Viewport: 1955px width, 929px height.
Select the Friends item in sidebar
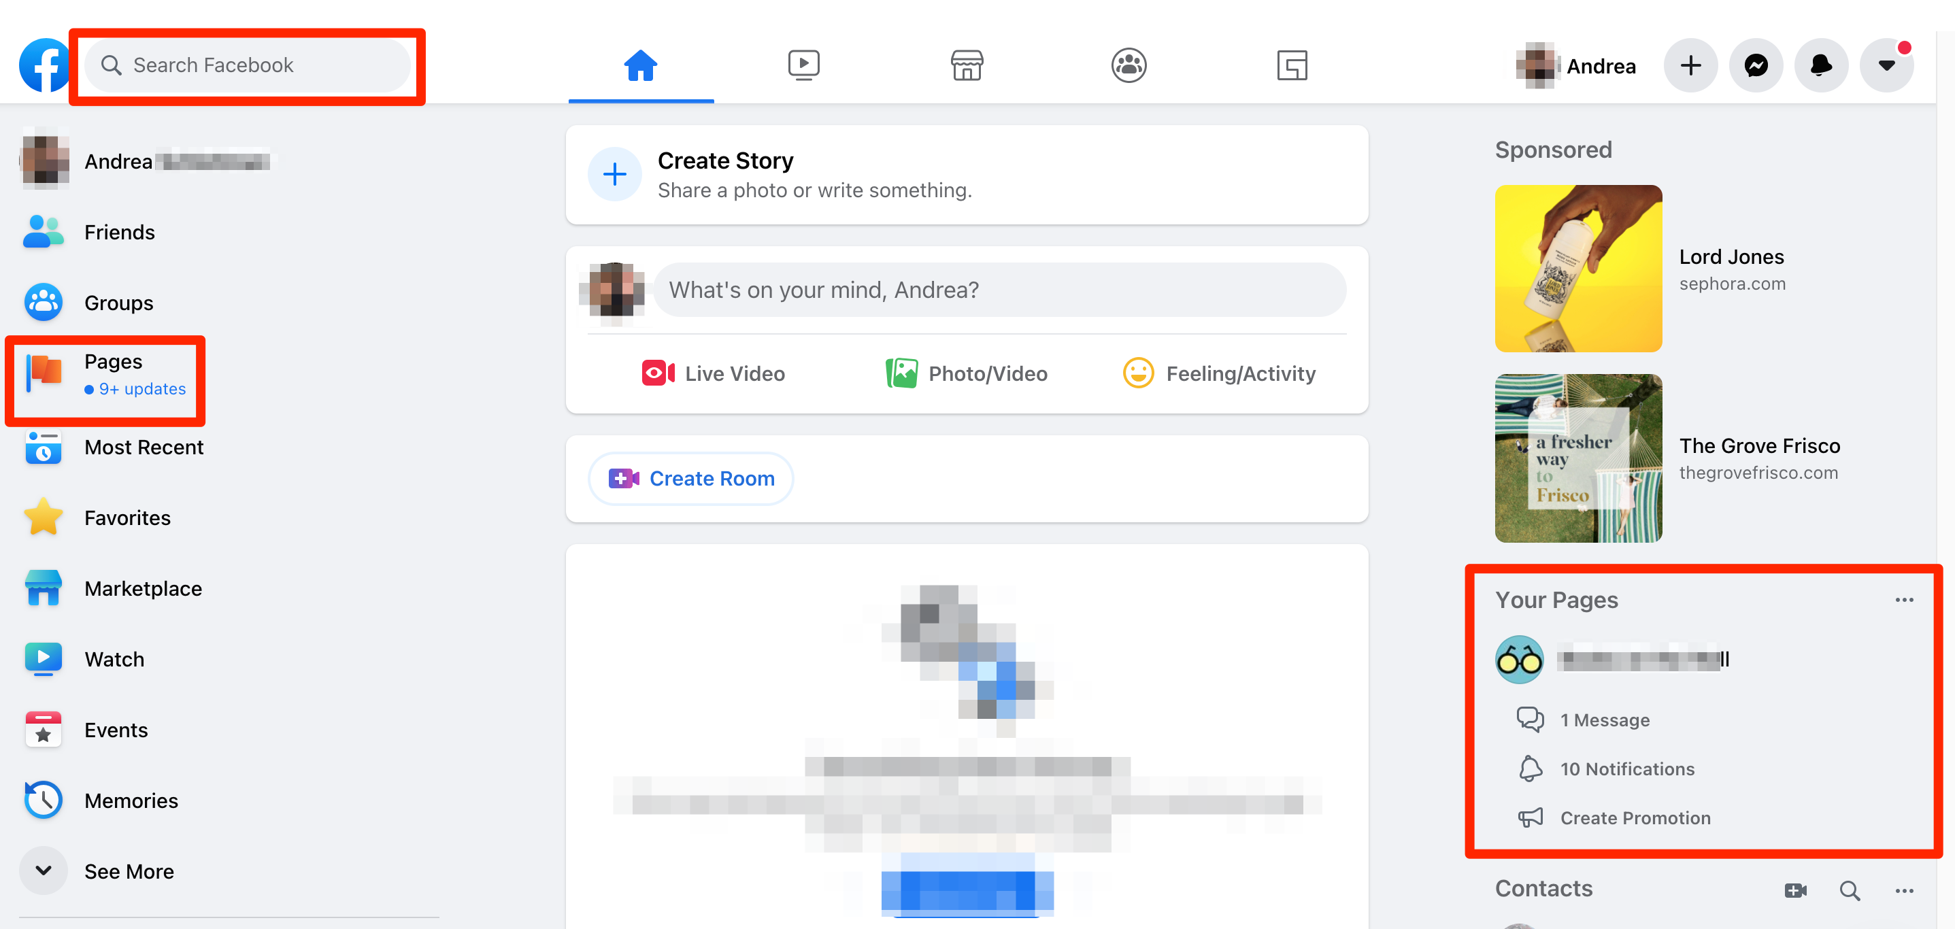(x=118, y=231)
